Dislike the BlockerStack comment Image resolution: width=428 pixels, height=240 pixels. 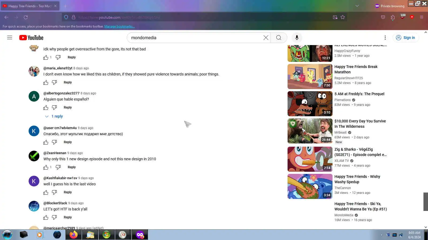click(x=54, y=217)
